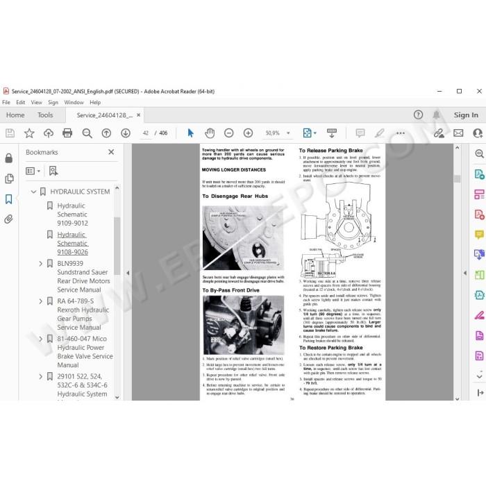Toggle the bookmarks panel icon
This screenshot has height=486, width=486.
point(8,199)
